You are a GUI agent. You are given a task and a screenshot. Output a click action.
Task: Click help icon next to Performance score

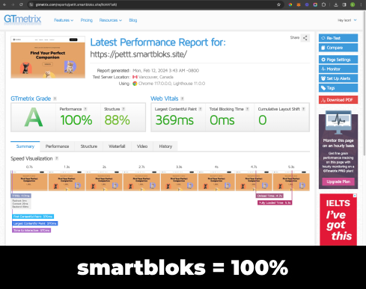85,109
